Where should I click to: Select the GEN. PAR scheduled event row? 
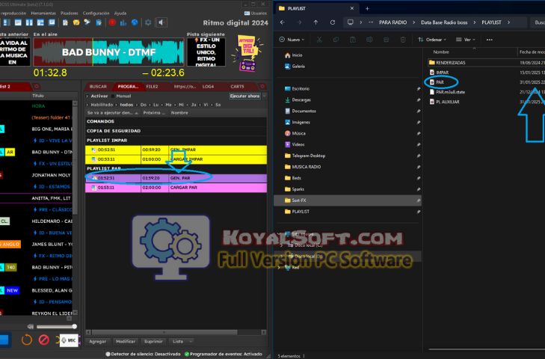tap(176, 178)
